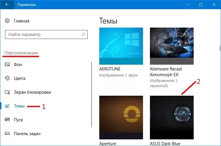Open the Цвета section
The width and height of the screenshot is (221, 146).
click(x=20, y=78)
